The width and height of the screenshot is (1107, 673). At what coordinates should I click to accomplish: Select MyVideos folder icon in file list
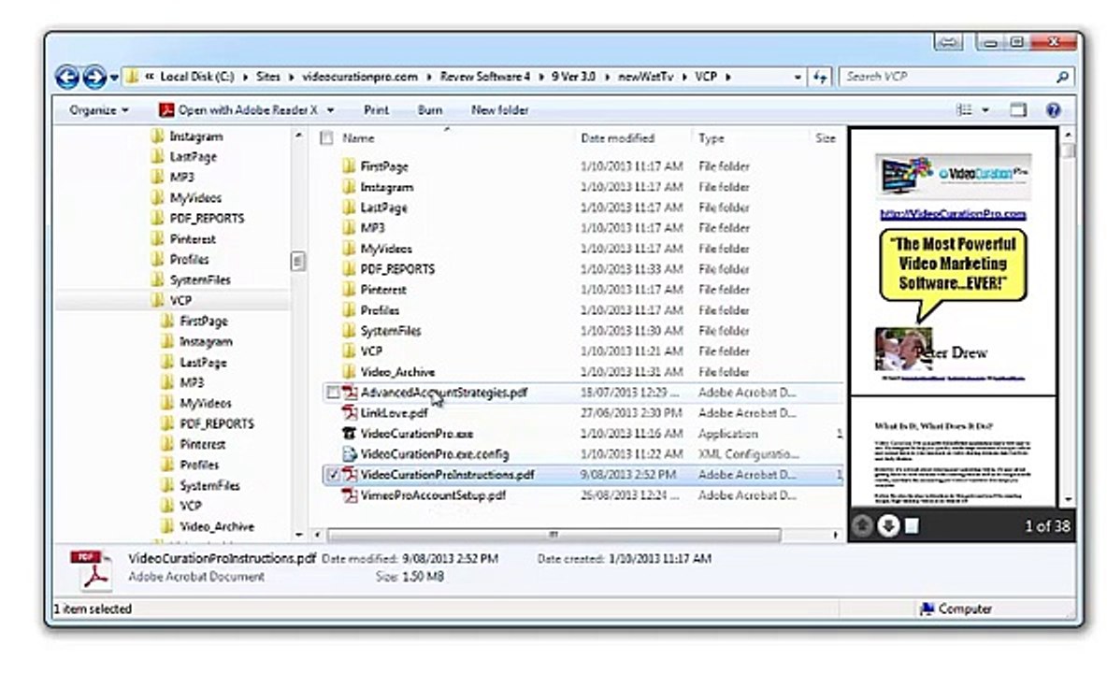pyautogui.click(x=349, y=249)
